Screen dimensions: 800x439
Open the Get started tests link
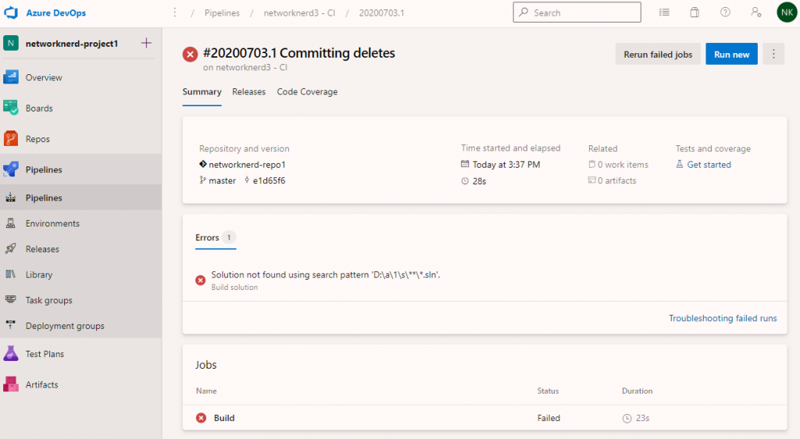[709, 165]
